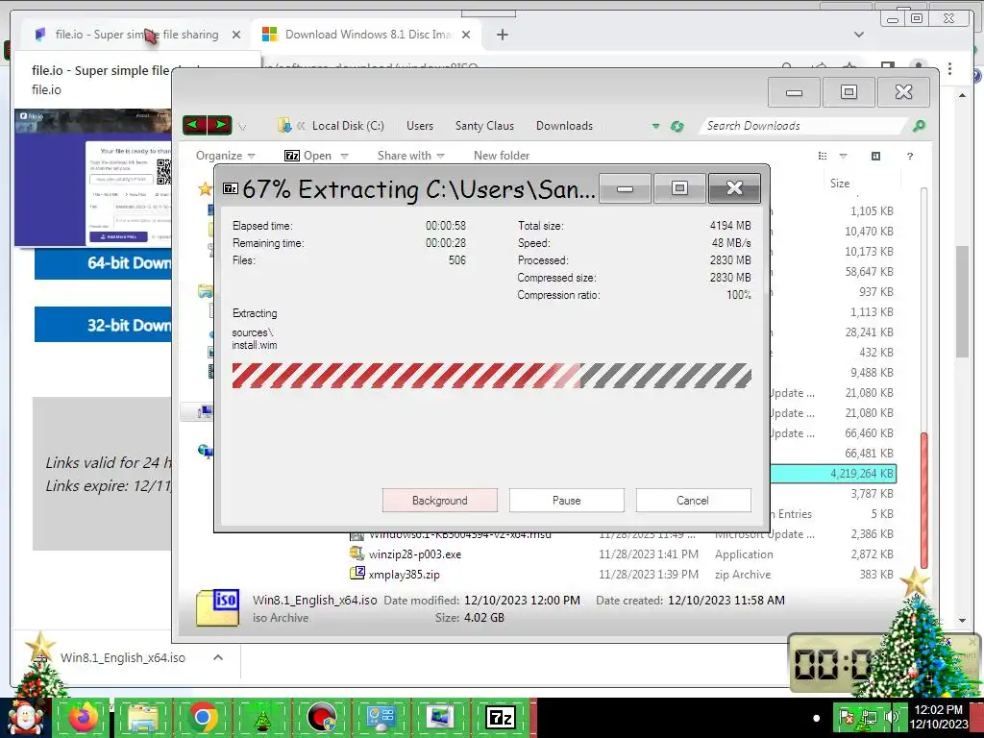This screenshot has height=738, width=984.
Task: Close the file.io tab
Action: point(236,36)
